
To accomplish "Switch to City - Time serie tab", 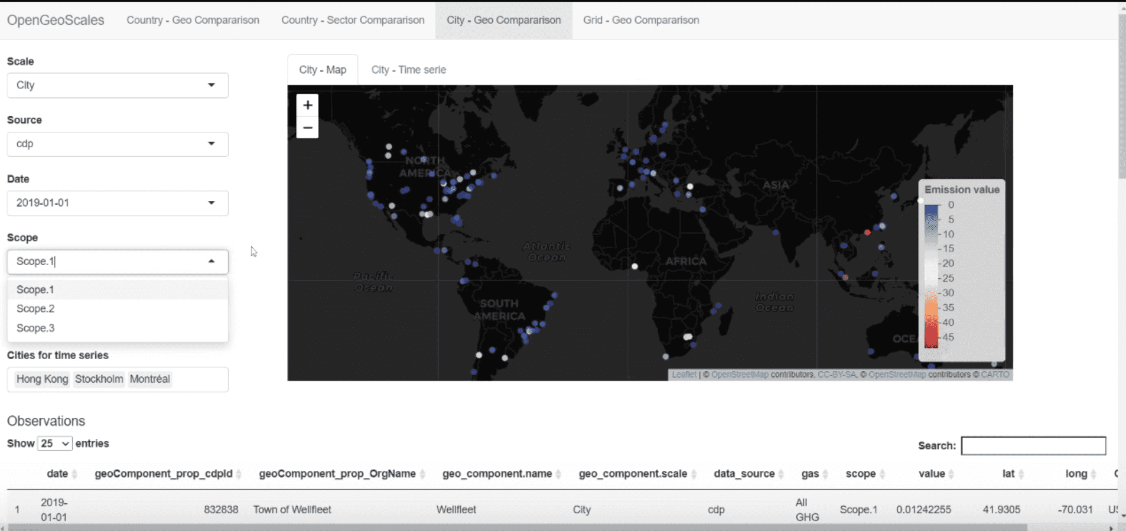I will tap(408, 70).
